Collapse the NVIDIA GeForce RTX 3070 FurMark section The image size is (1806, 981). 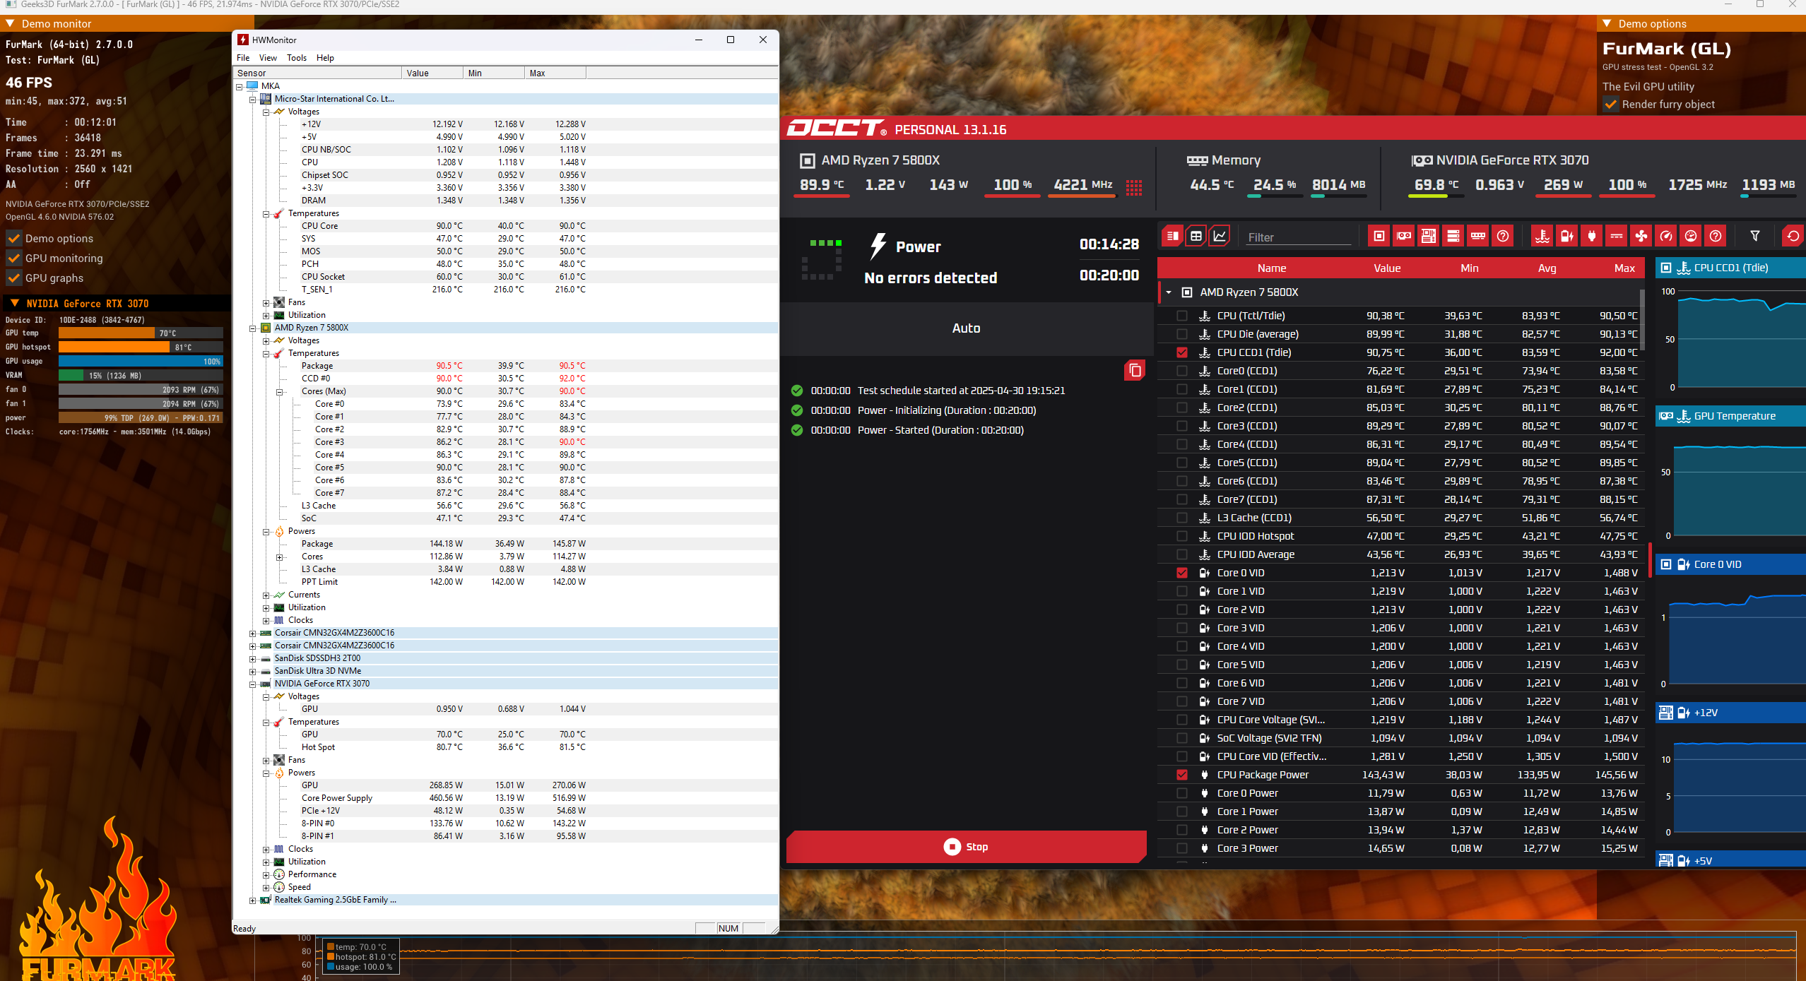14,303
